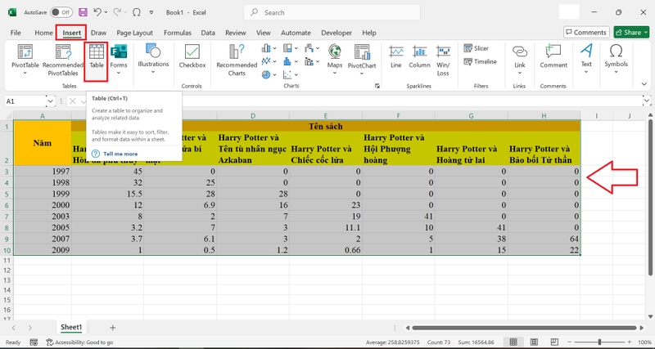This screenshot has width=655, height=349.
Task: Open the Text group dropdown
Action: point(586,73)
